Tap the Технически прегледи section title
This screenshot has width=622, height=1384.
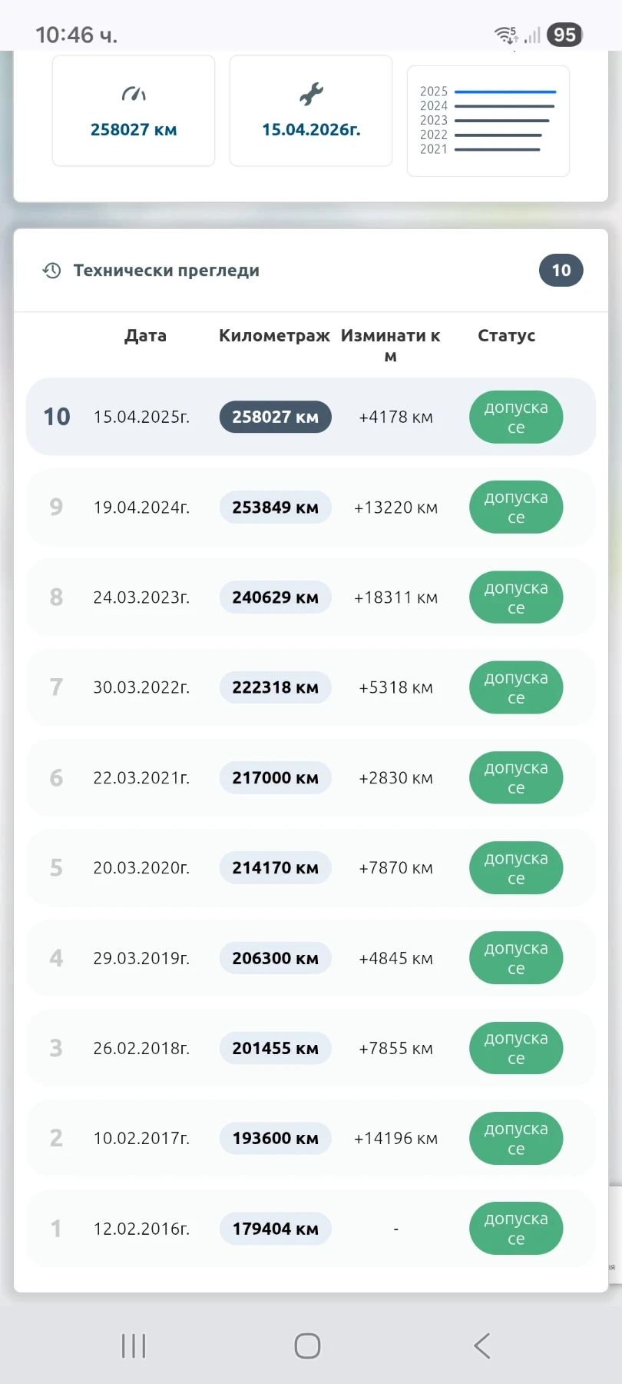pos(166,271)
